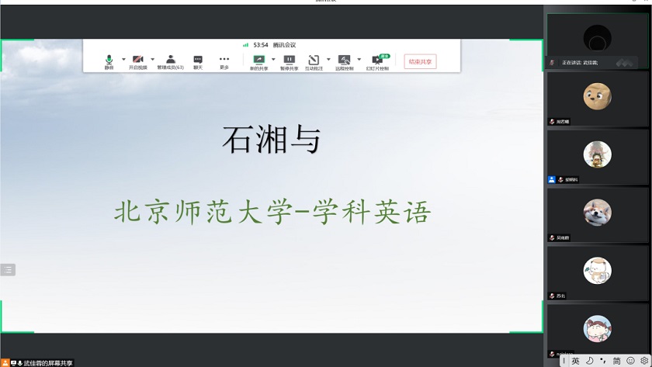Enable interactive annotation (互动批注)
The image size is (652, 367).
click(x=314, y=62)
